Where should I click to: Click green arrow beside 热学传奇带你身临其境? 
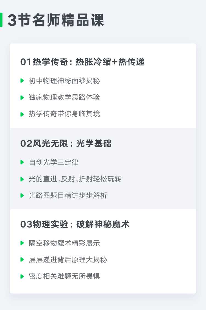pyautogui.click(x=22, y=114)
